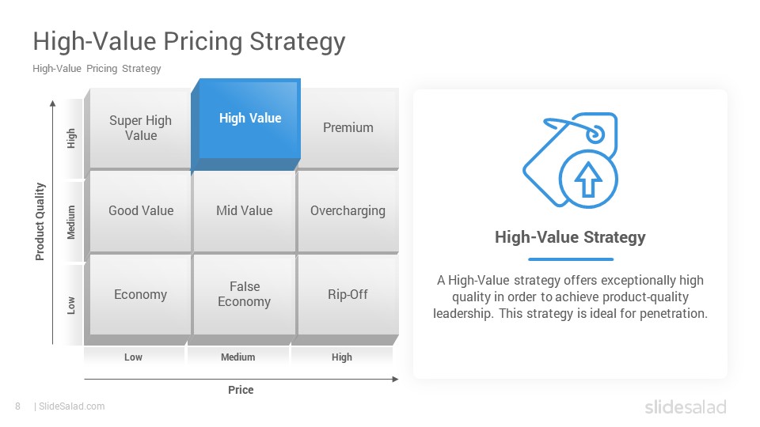Select the Low quality row label
The image size is (760, 427).
tap(71, 305)
